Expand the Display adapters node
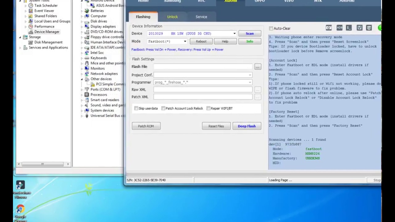The height and width of the screenshot is (222, 395). 82,27
